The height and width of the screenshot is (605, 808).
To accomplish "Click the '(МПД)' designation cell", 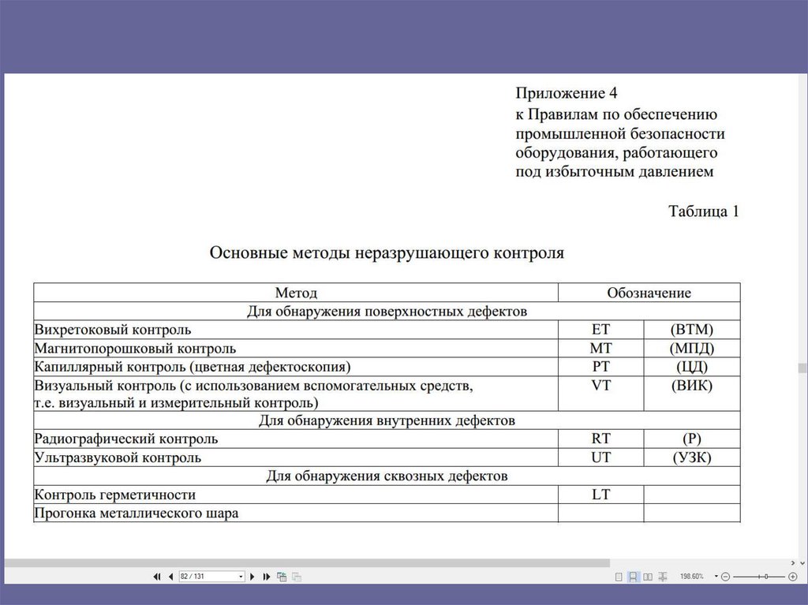I will (x=692, y=348).
